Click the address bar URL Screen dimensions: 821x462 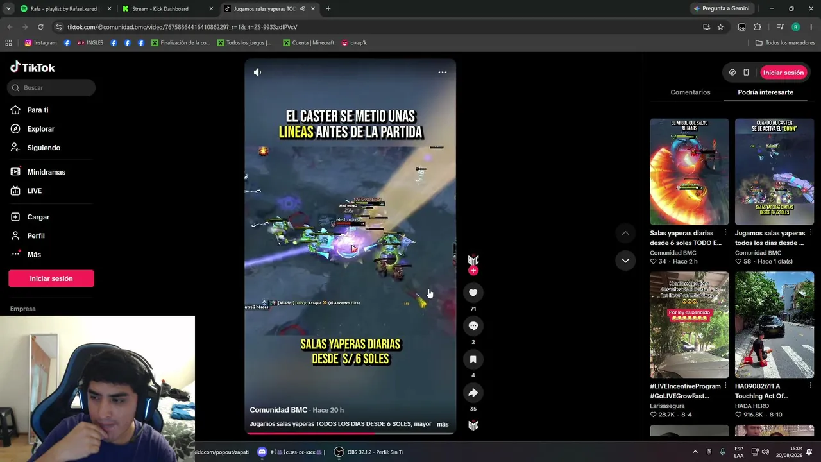(182, 27)
